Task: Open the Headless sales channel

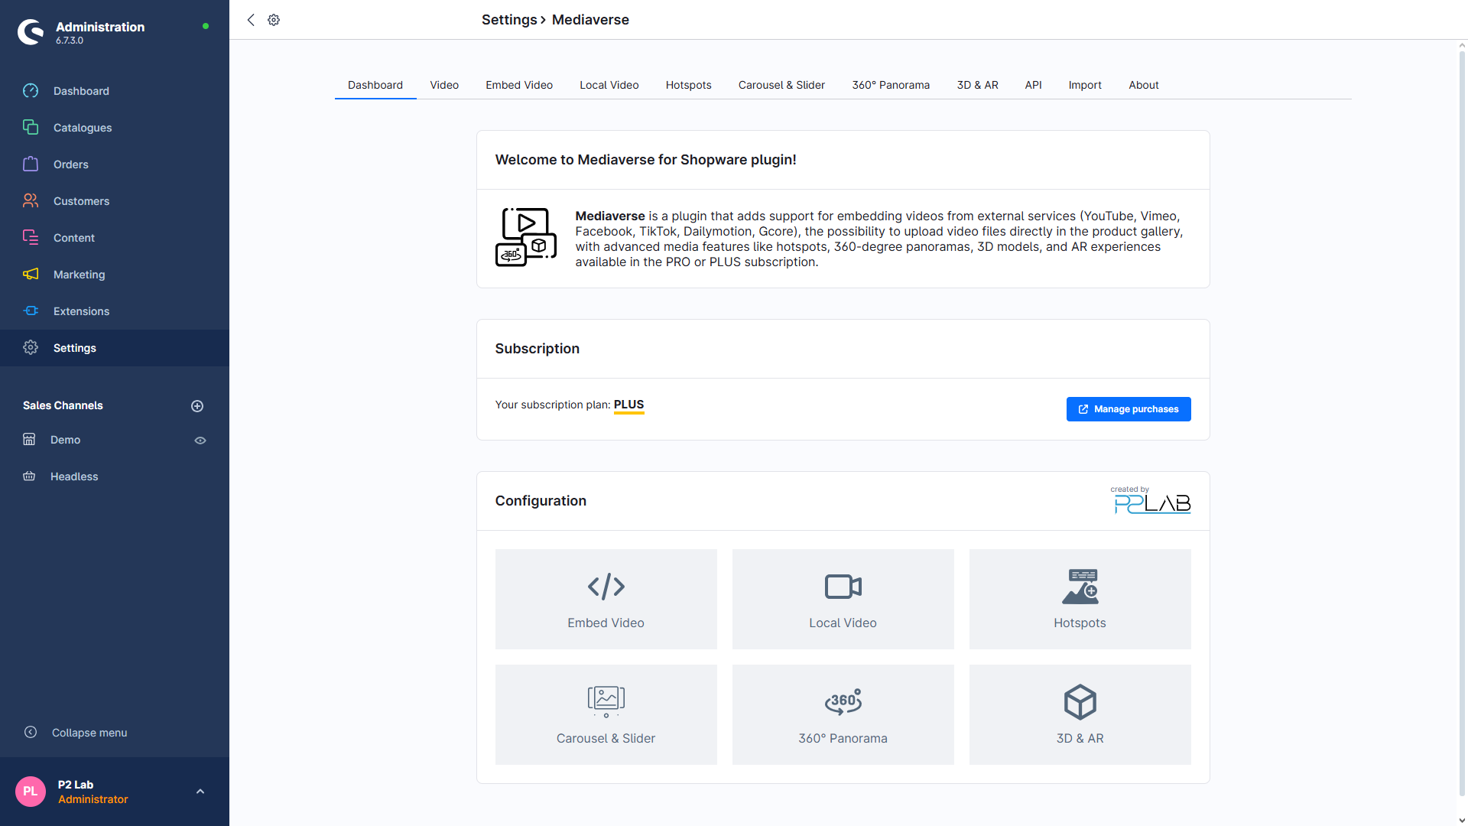Action: tap(74, 476)
